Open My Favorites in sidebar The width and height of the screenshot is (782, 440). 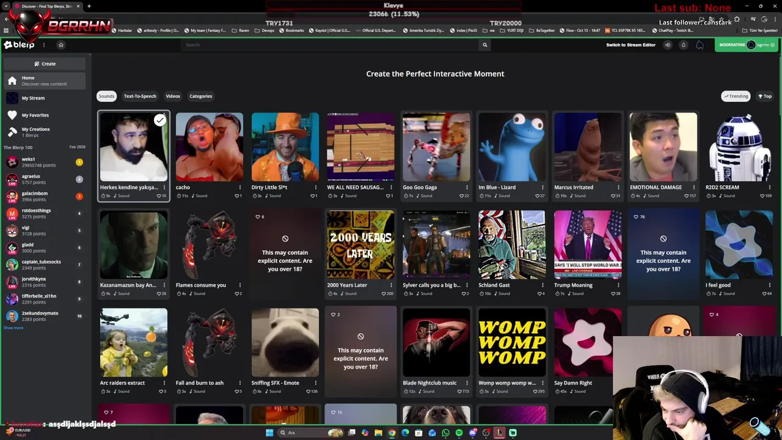pos(45,115)
